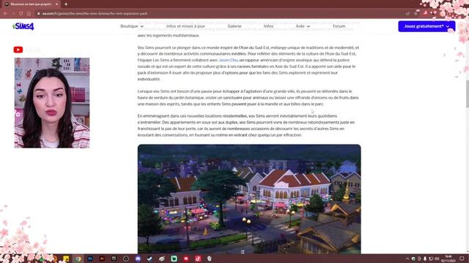This screenshot has height=263, width=469.
Task: Go back with the browser back arrow
Action: pos(5,13)
